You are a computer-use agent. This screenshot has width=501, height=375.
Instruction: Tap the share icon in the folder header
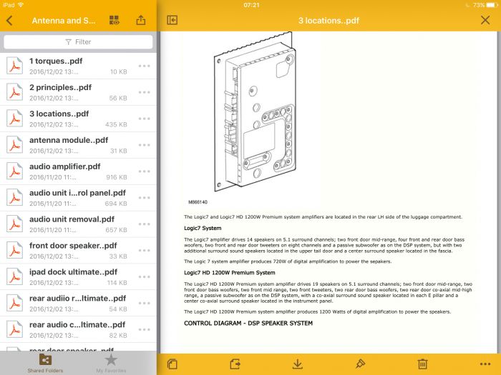[140, 21]
